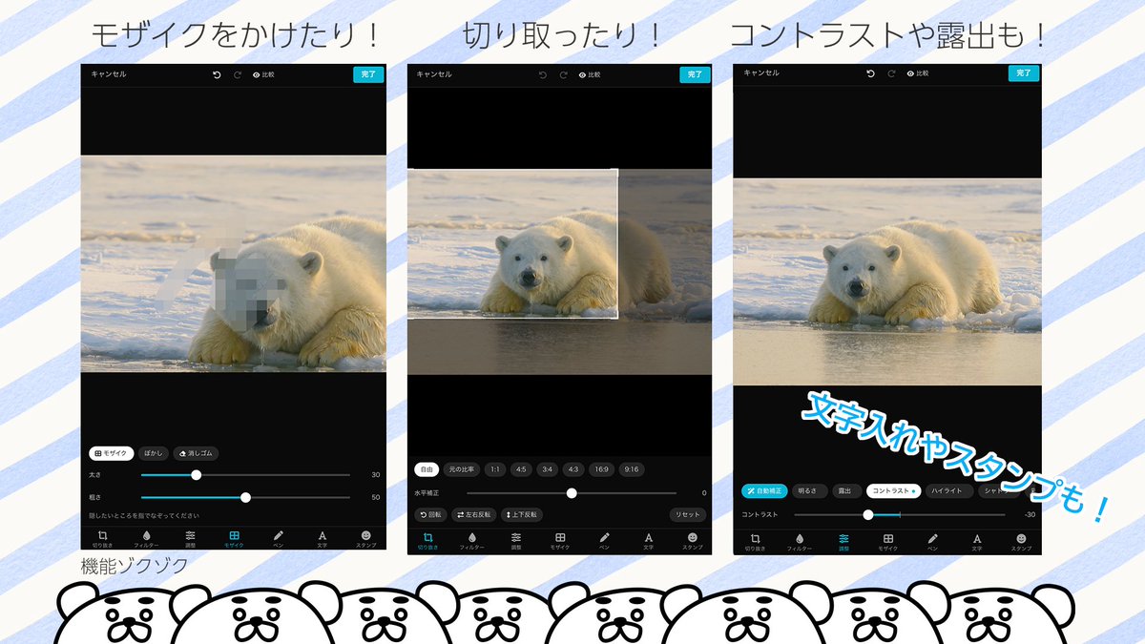Toggle 比較 compare view in mosaic screen
This screenshot has height=644, width=1145.
click(x=263, y=74)
